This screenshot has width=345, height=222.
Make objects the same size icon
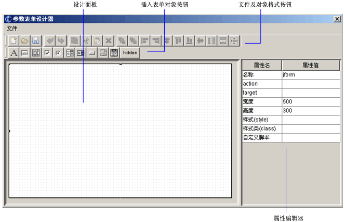click(234, 41)
